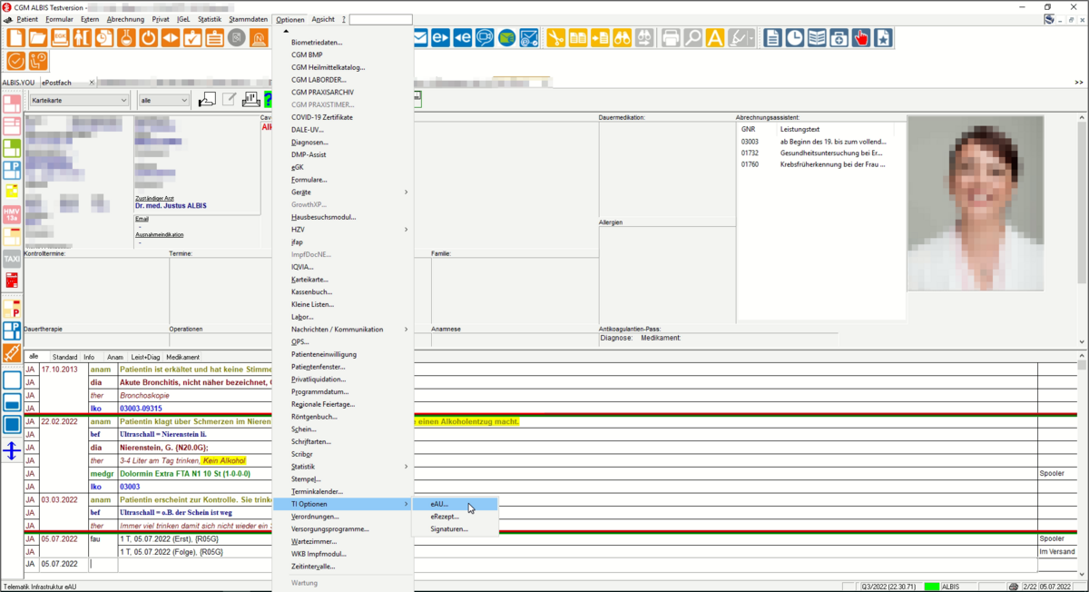Viewport: 1089px width, 592px height.
Task: Click the tab overflow '>>' arrow
Action: point(1079,83)
